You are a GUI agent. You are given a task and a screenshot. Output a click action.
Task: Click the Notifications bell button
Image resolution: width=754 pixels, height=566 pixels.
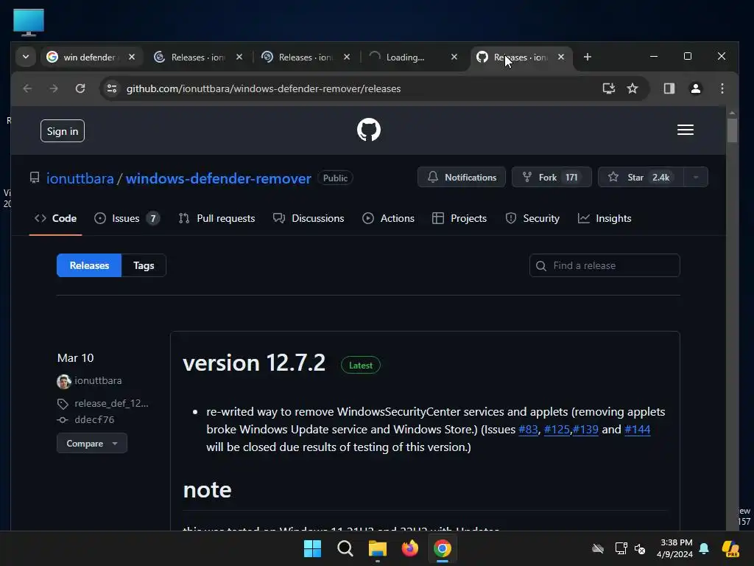pos(461,177)
